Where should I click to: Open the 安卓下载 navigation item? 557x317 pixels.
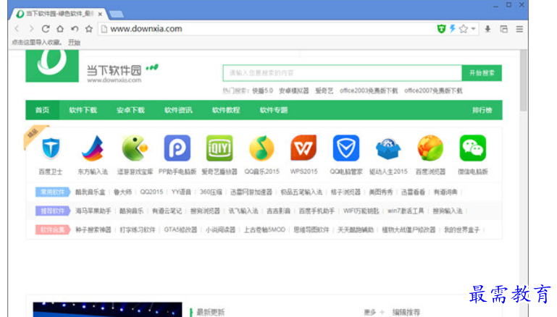(130, 110)
